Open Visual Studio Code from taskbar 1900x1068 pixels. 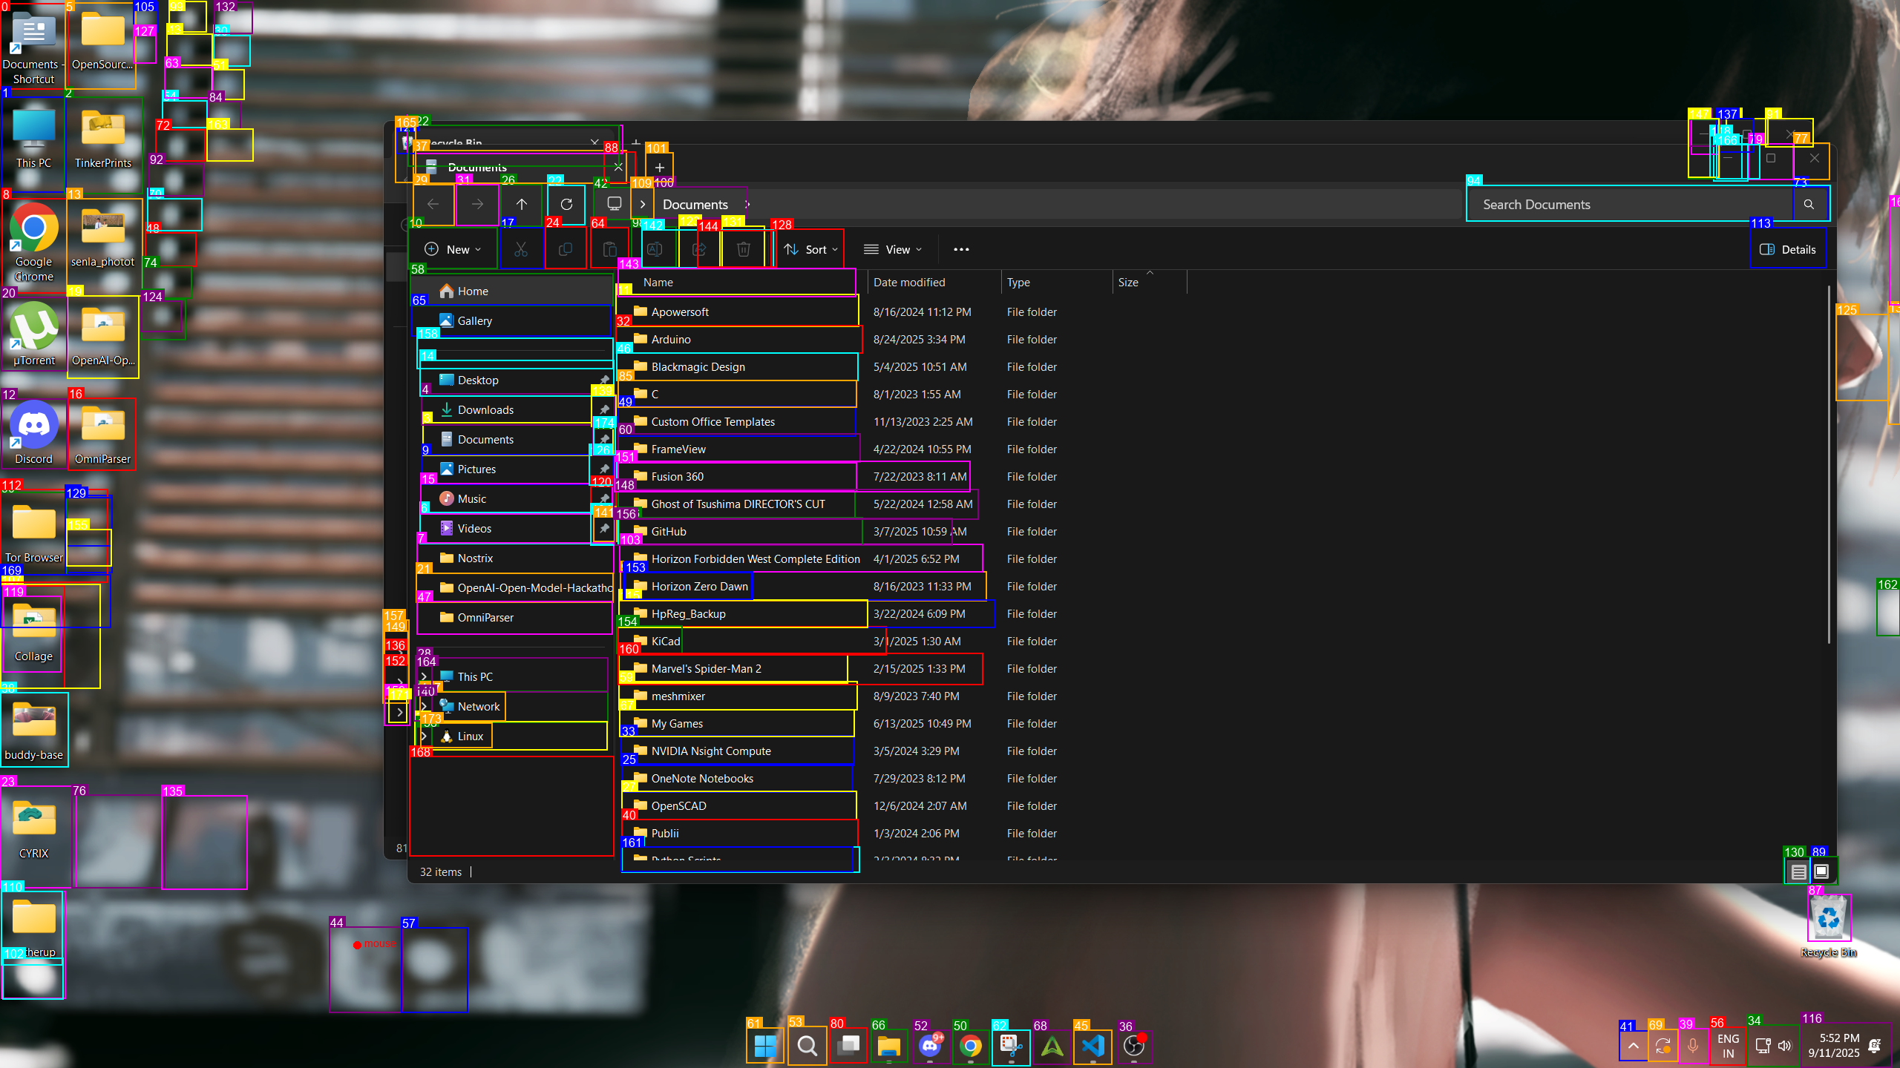pos(1093,1046)
